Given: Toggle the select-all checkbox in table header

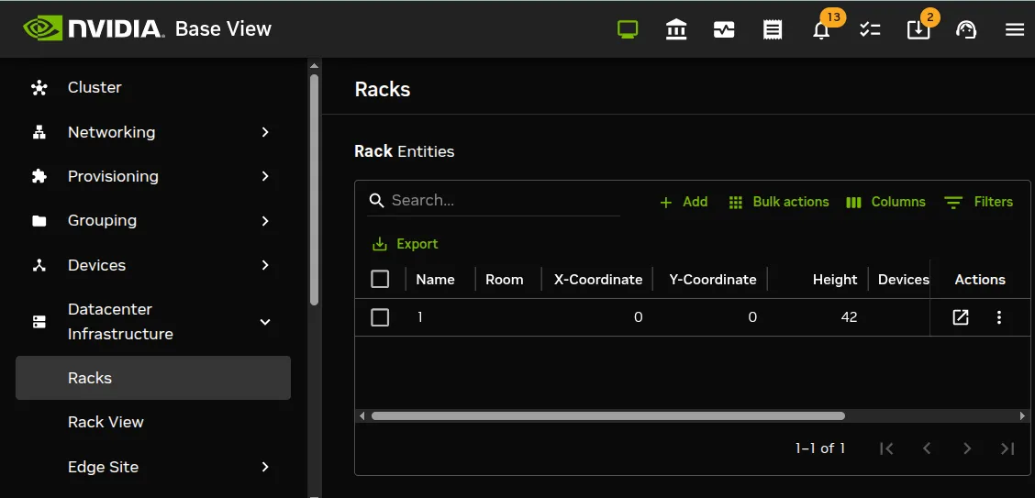Looking at the screenshot, I should pyautogui.click(x=380, y=279).
